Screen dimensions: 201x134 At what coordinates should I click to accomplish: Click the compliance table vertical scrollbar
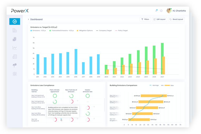click(x=105, y=105)
